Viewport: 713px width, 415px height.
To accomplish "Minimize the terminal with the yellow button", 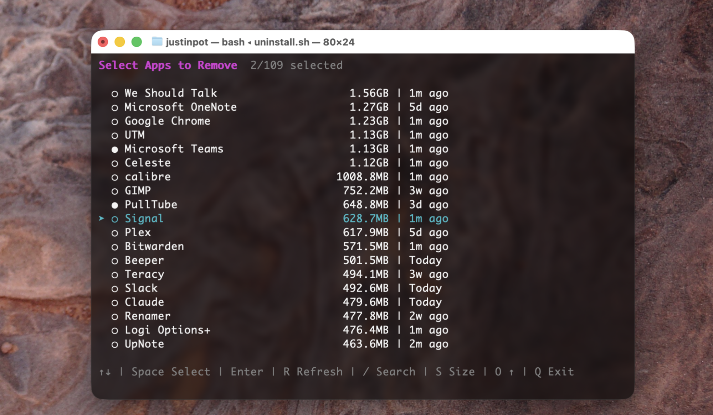I will click(x=120, y=42).
